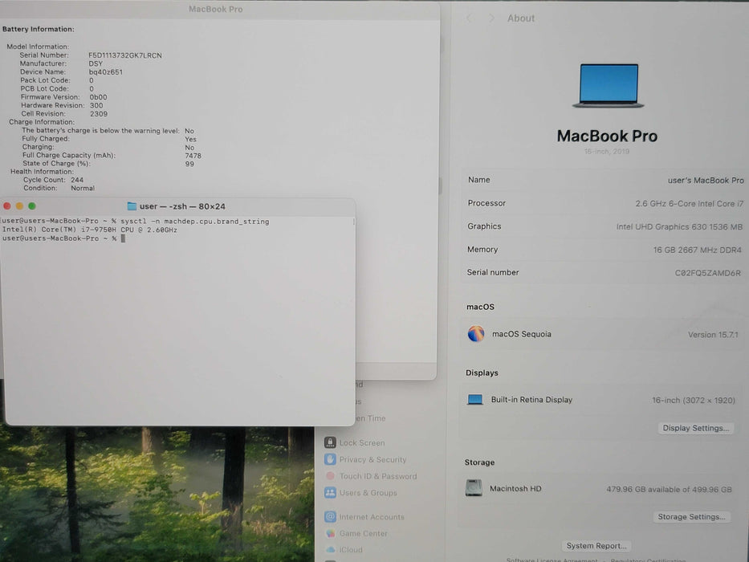Click the Cell Revision 2309 value
This screenshot has height=562, width=749.
(99, 114)
